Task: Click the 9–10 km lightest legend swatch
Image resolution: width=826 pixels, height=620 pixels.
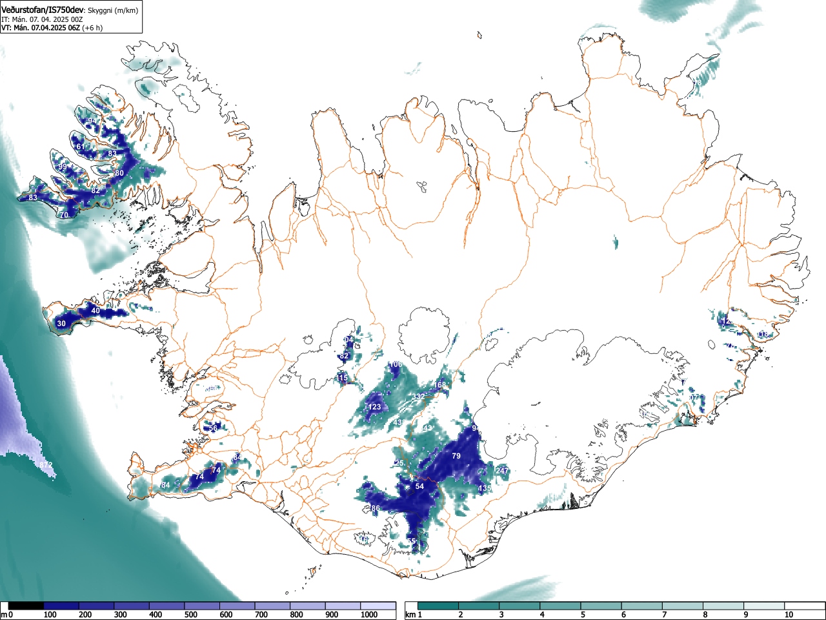Action: coord(765,606)
